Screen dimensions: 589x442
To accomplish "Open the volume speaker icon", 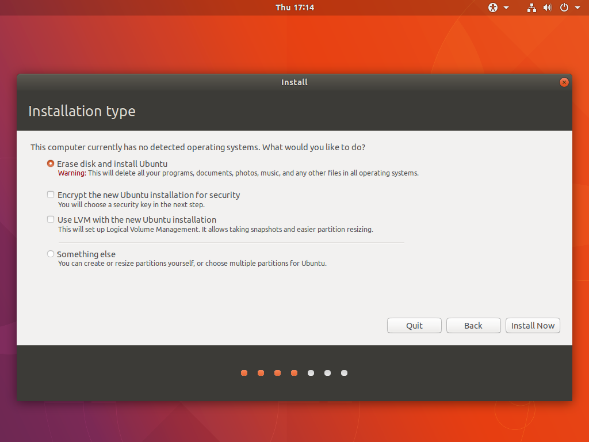I will 548,7.
